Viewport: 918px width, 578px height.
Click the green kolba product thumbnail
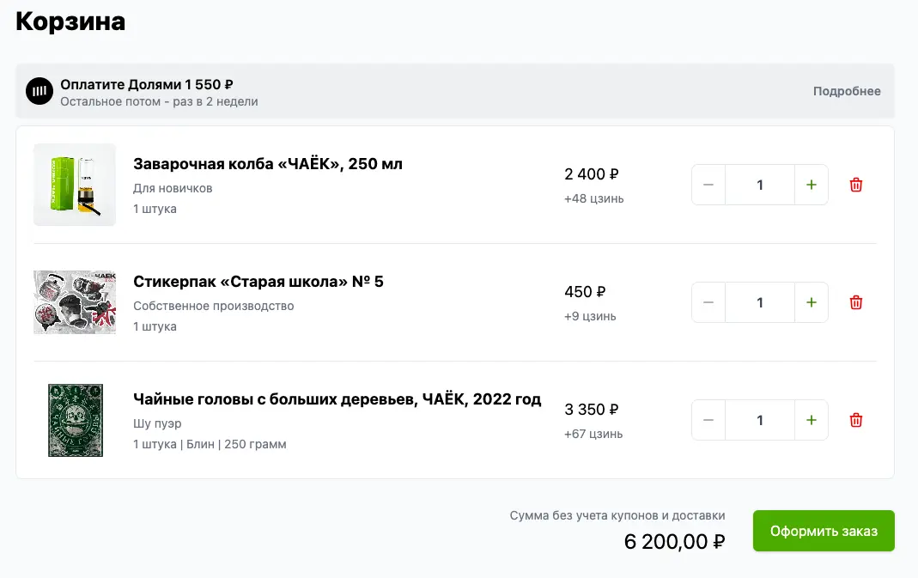tap(74, 184)
